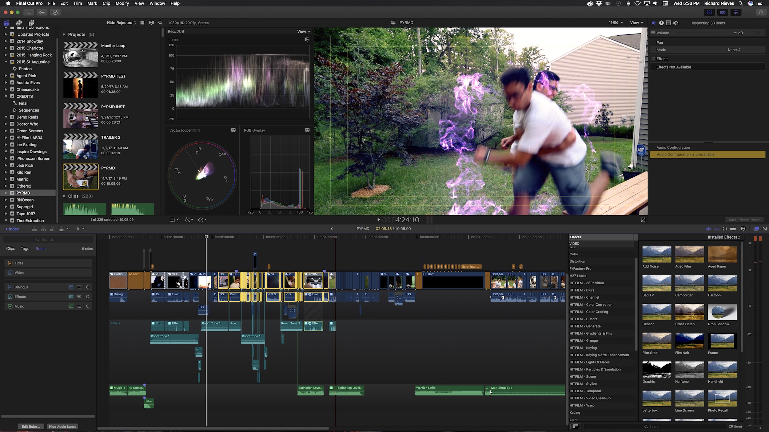Click the Share export icon

pyautogui.click(x=761, y=12)
